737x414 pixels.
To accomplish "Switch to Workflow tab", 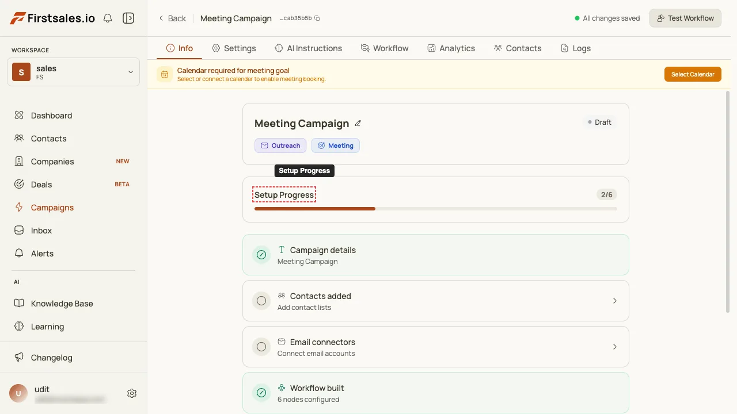I will (x=385, y=48).
